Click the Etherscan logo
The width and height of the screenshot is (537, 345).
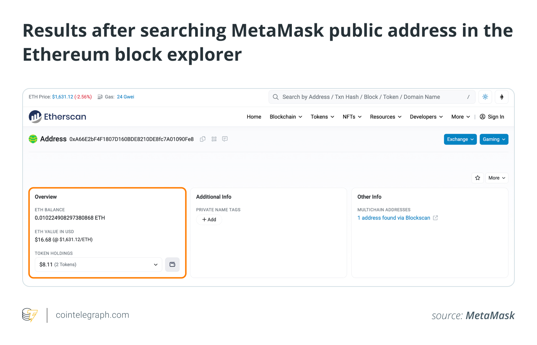57,117
